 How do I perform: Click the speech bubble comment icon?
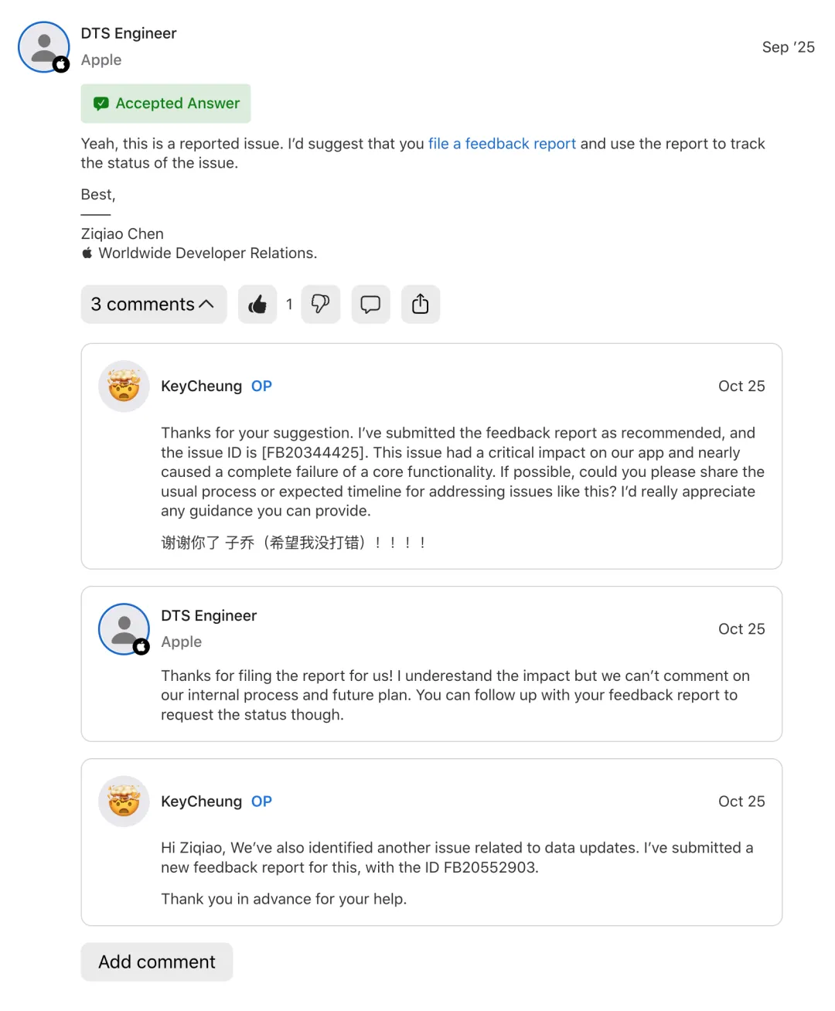pos(370,305)
